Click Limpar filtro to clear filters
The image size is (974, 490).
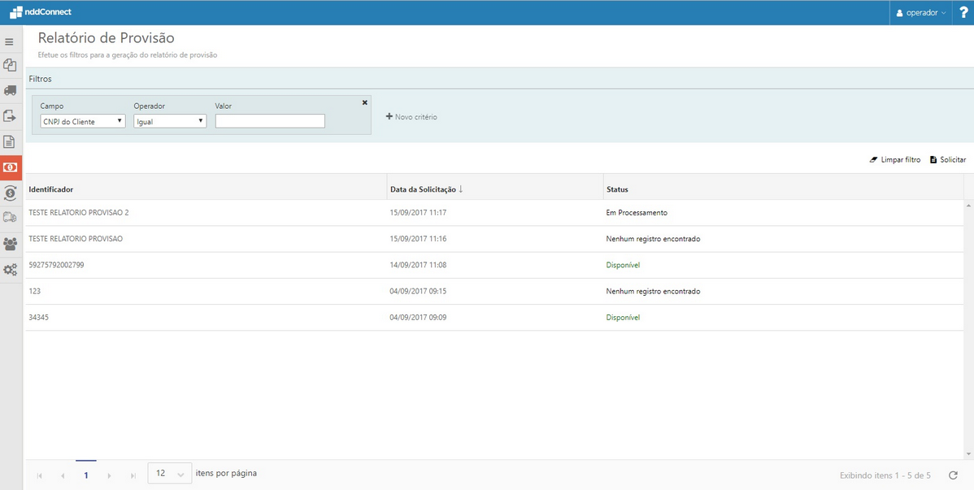coord(895,160)
